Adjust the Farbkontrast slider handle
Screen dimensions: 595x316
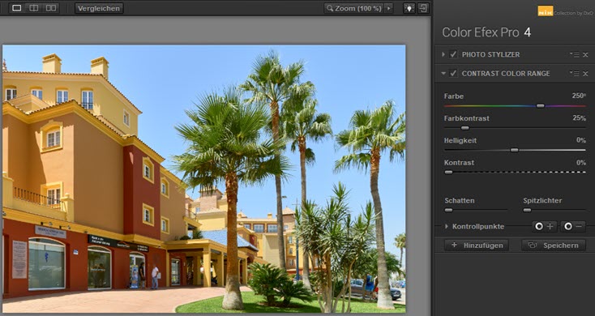pyautogui.click(x=464, y=128)
